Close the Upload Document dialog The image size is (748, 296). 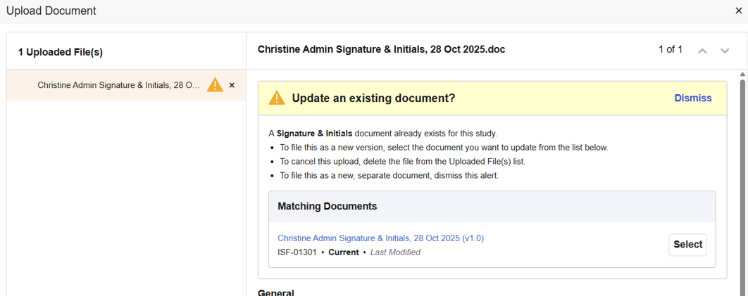[x=738, y=11]
